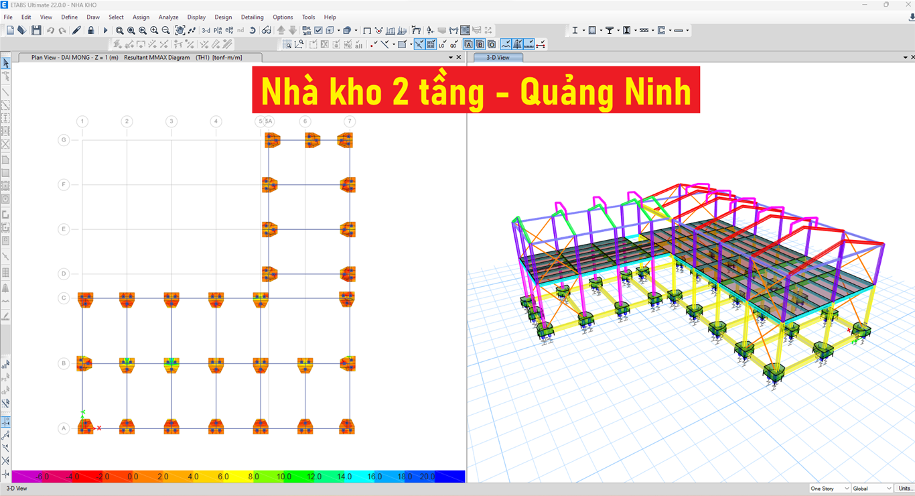Expand the channel C-section dropdown arrow

click(670, 30)
